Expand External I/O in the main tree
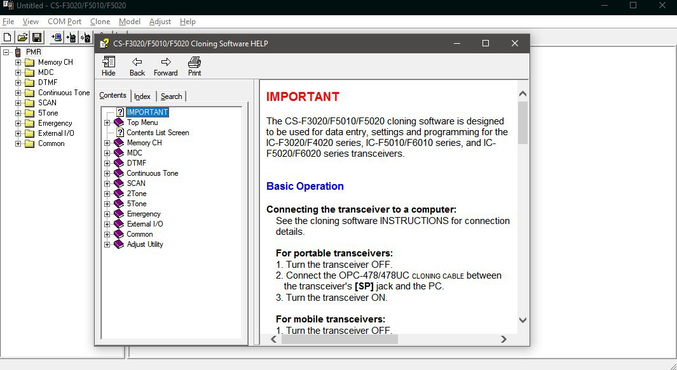Screen dimensions: 677x370 [x=18, y=133]
